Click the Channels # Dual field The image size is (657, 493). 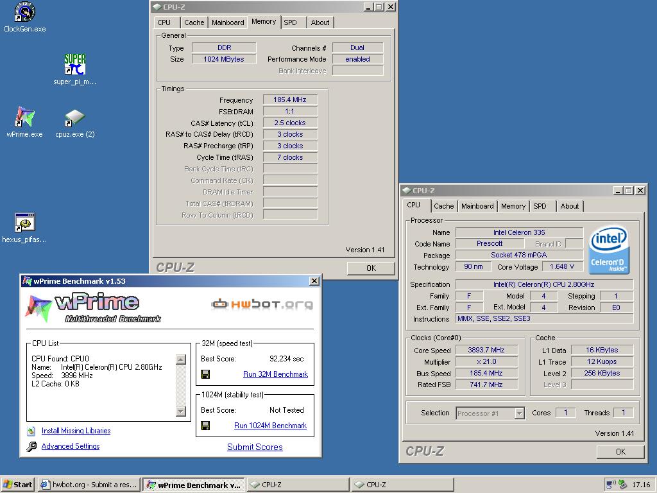point(357,48)
